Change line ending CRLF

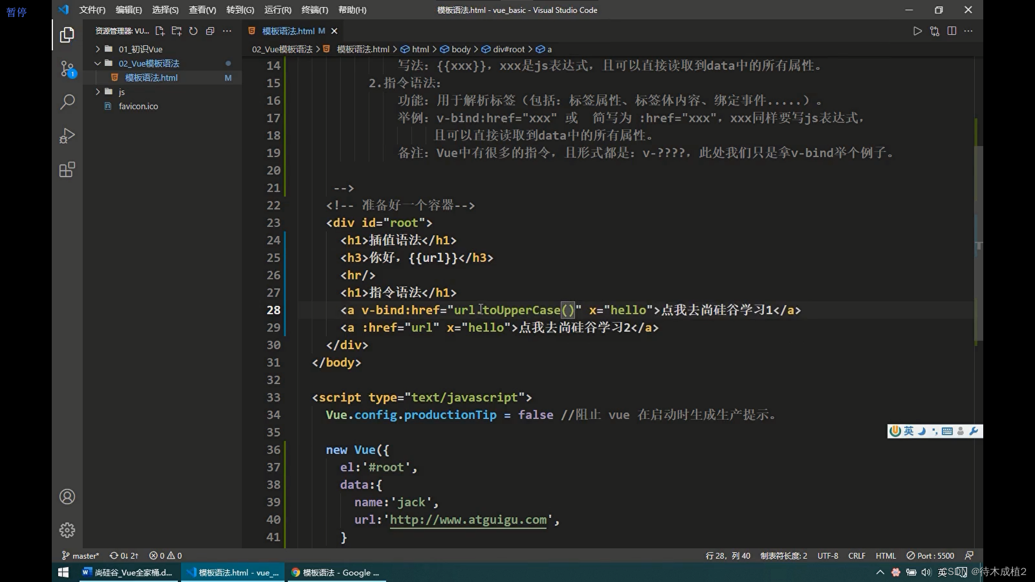click(857, 556)
